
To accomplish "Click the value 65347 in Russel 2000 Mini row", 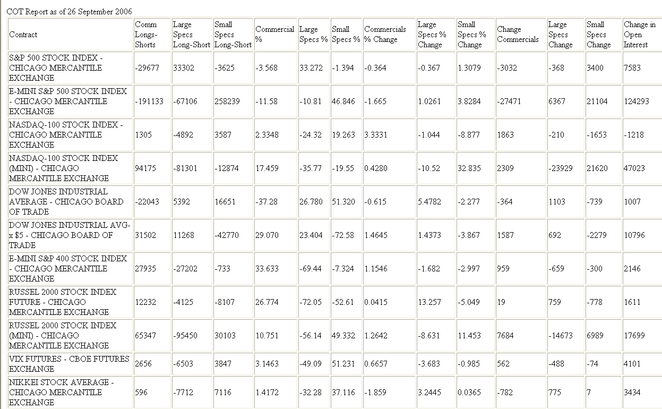I will pyautogui.click(x=145, y=336).
